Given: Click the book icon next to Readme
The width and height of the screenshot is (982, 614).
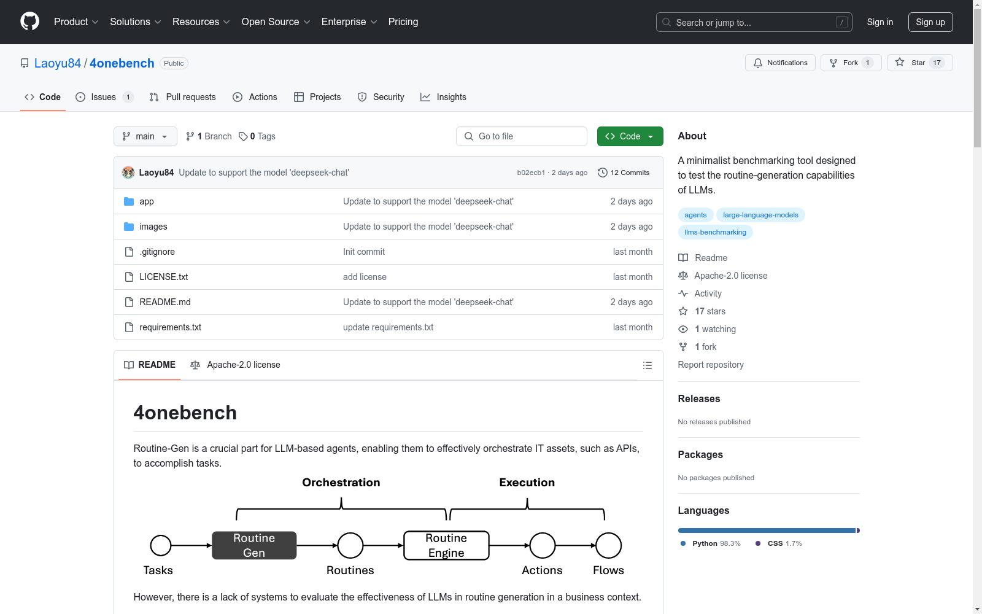Looking at the screenshot, I should point(683,258).
